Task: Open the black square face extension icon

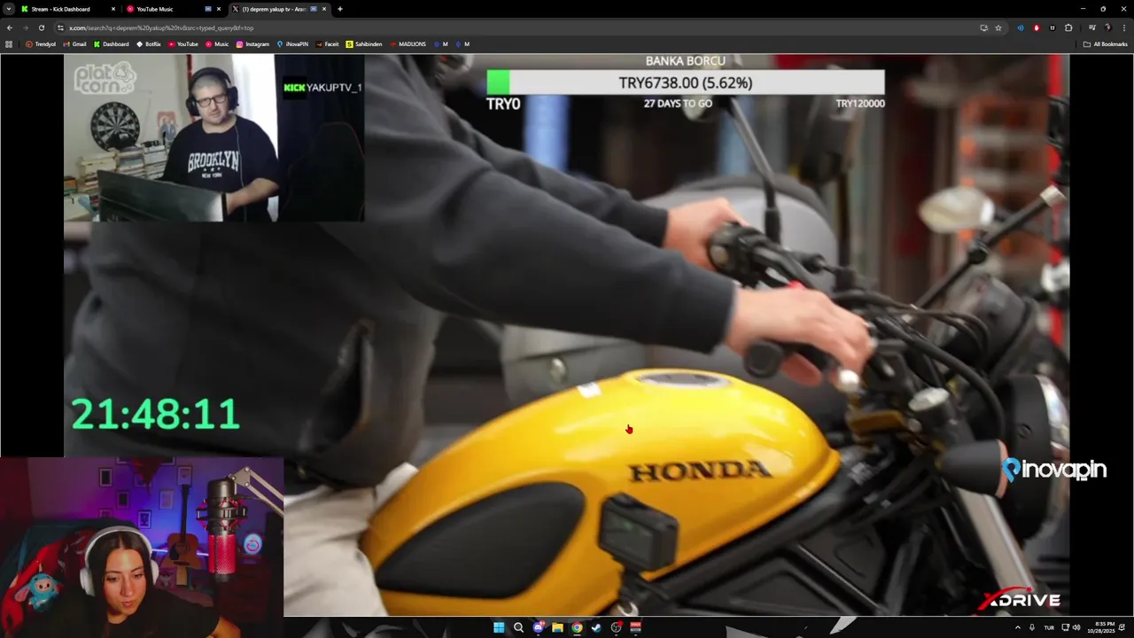Action: 1052,27
